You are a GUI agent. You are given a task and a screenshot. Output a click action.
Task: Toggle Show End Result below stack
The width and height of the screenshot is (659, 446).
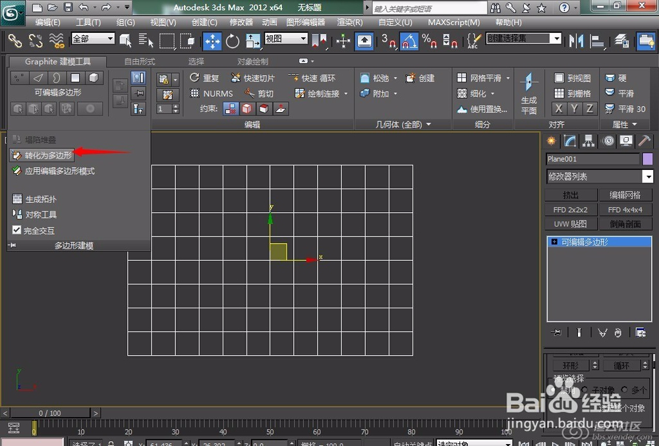[579, 333]
